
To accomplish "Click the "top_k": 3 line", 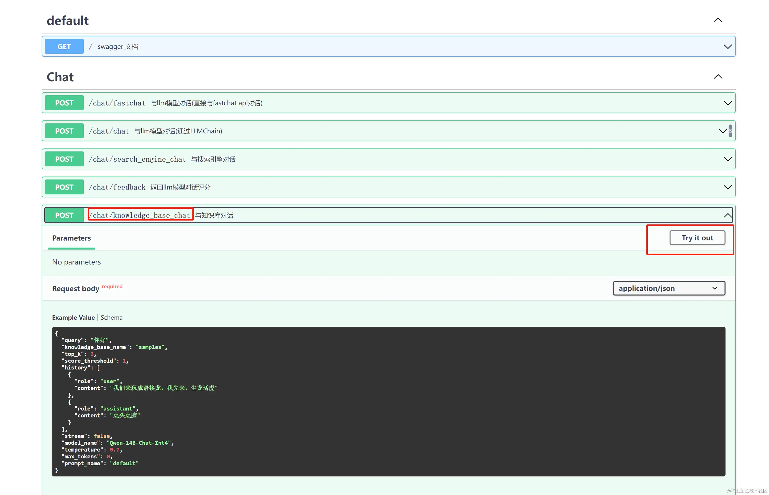I will tap(79, 354).
